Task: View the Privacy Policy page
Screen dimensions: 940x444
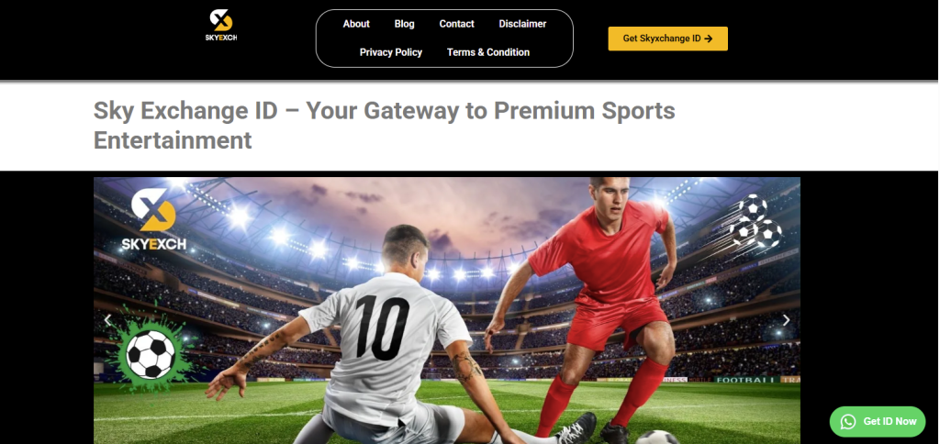Action: pos(391,52)
